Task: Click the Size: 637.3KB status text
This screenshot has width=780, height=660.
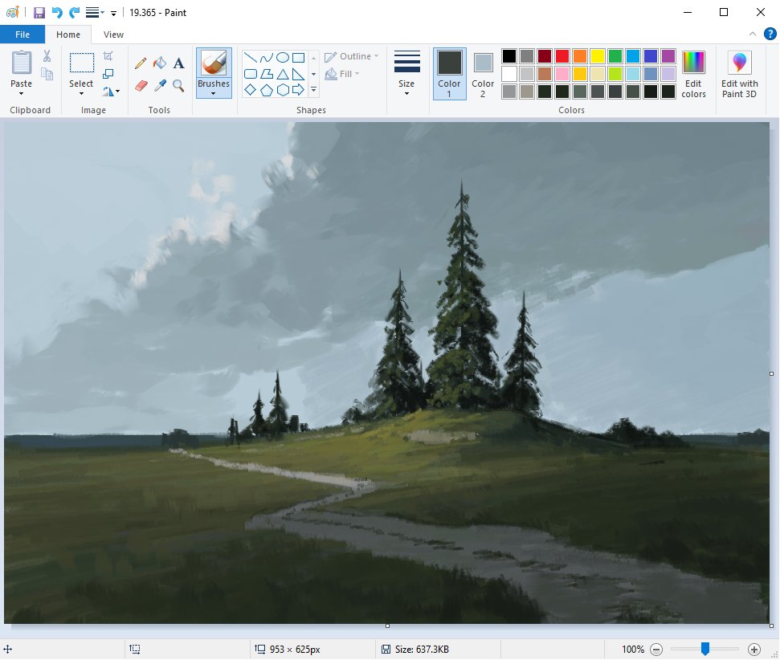Action: [x=422, y=649]
